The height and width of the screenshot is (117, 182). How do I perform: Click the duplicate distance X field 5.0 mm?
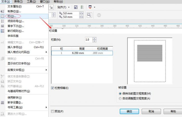click(x=71, y=13)
